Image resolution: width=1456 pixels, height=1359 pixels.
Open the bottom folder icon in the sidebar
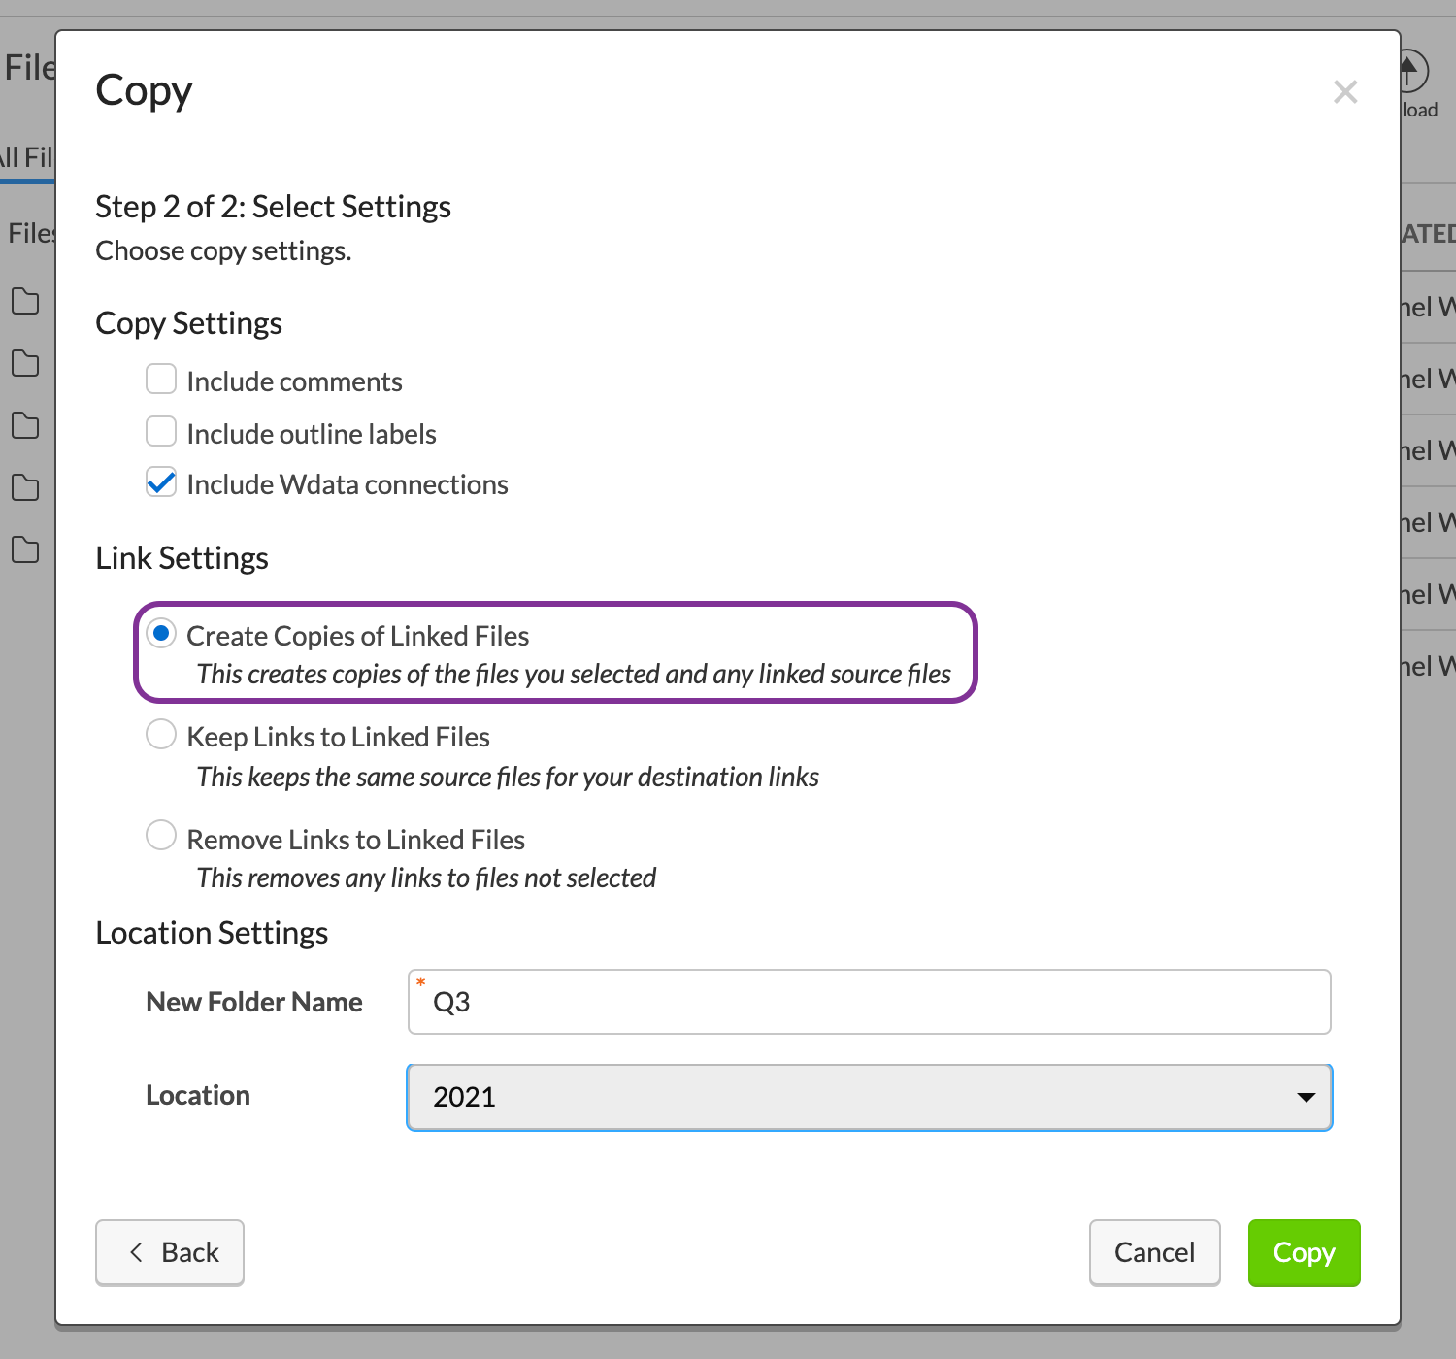pos(25,550)
